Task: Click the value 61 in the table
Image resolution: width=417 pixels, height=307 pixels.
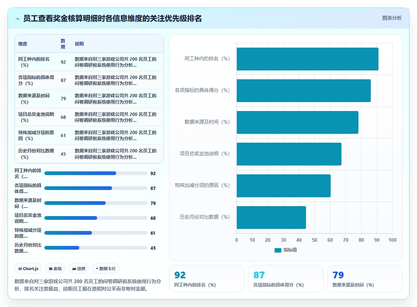Action: point(63,136)
